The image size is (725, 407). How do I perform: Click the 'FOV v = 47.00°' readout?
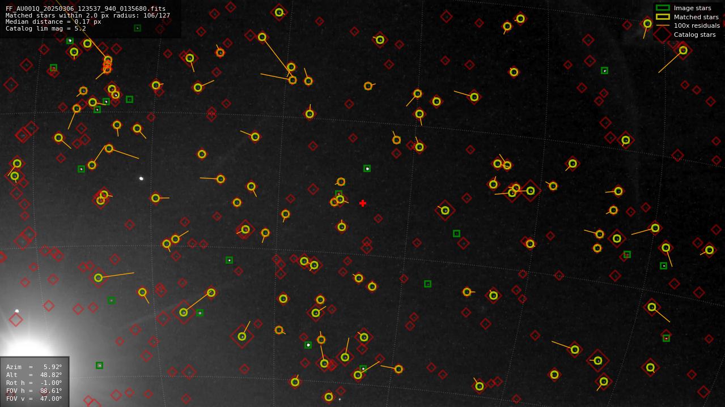point(34,399)
